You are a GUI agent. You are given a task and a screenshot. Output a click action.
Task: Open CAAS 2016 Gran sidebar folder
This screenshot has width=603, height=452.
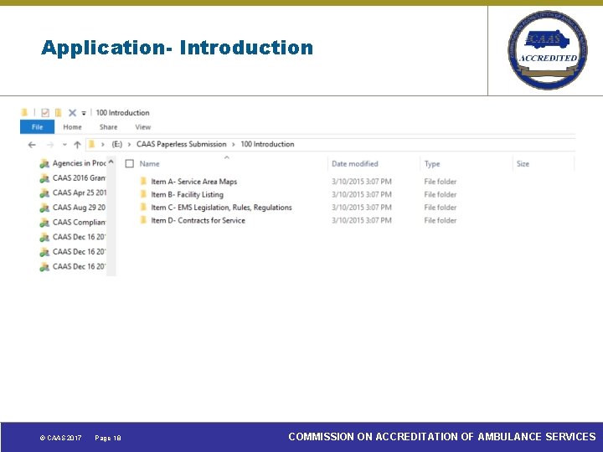coord(80,178)
